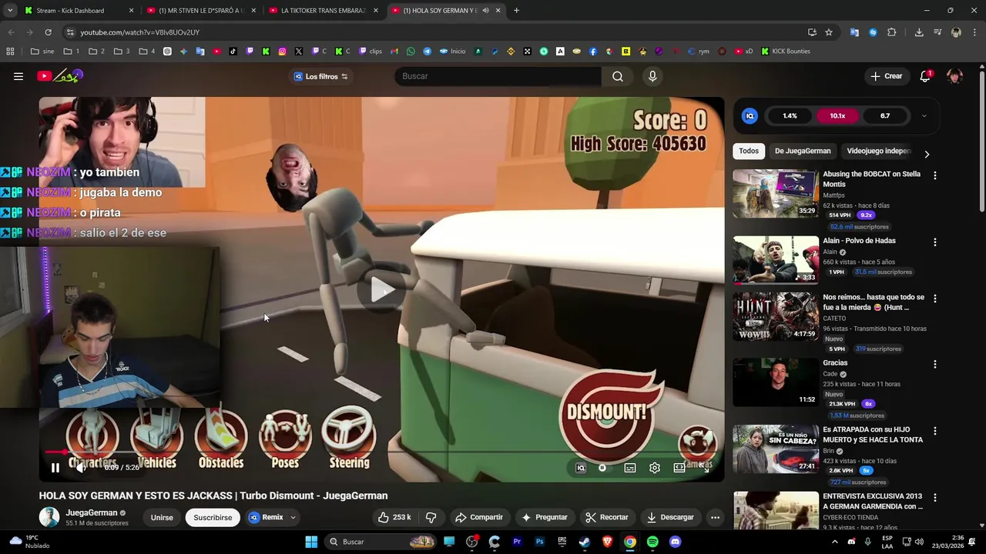Select the Todos filter chip
The image size is (986, 554).
pyautogui.click(x=749, y=151)
